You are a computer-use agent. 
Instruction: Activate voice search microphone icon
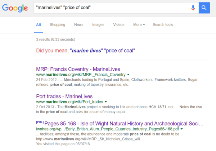pyautogui.click(x=193, y=8)
